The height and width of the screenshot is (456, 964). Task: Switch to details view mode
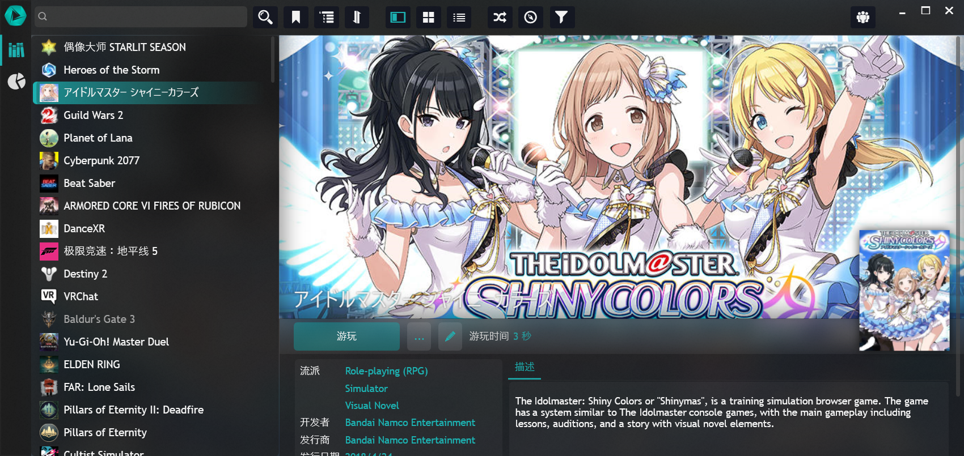[398, 17]
